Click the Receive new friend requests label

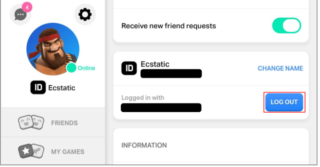(169, 26)
